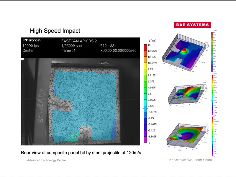Click the rear view caption below image
The height and width of the screenshot is (177, 236).
81,153
